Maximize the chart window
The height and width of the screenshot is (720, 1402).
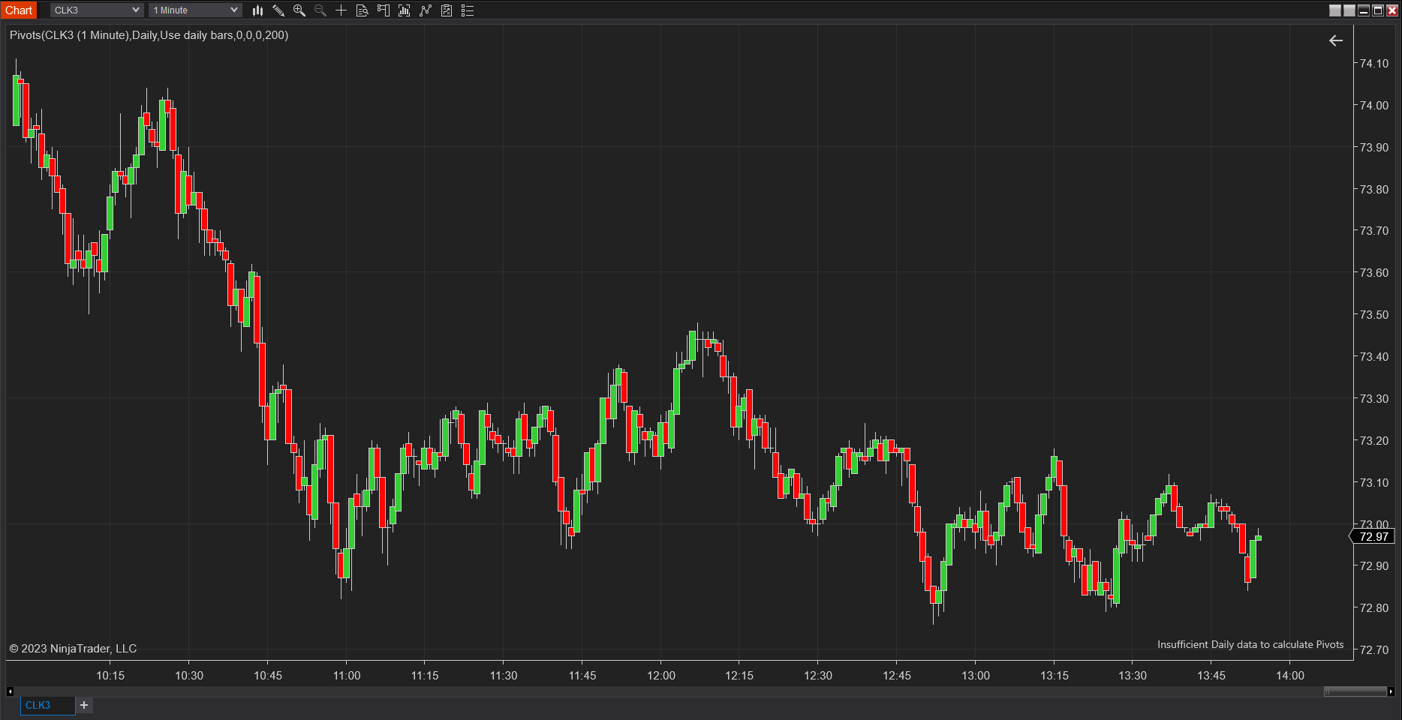point(1378,10)
